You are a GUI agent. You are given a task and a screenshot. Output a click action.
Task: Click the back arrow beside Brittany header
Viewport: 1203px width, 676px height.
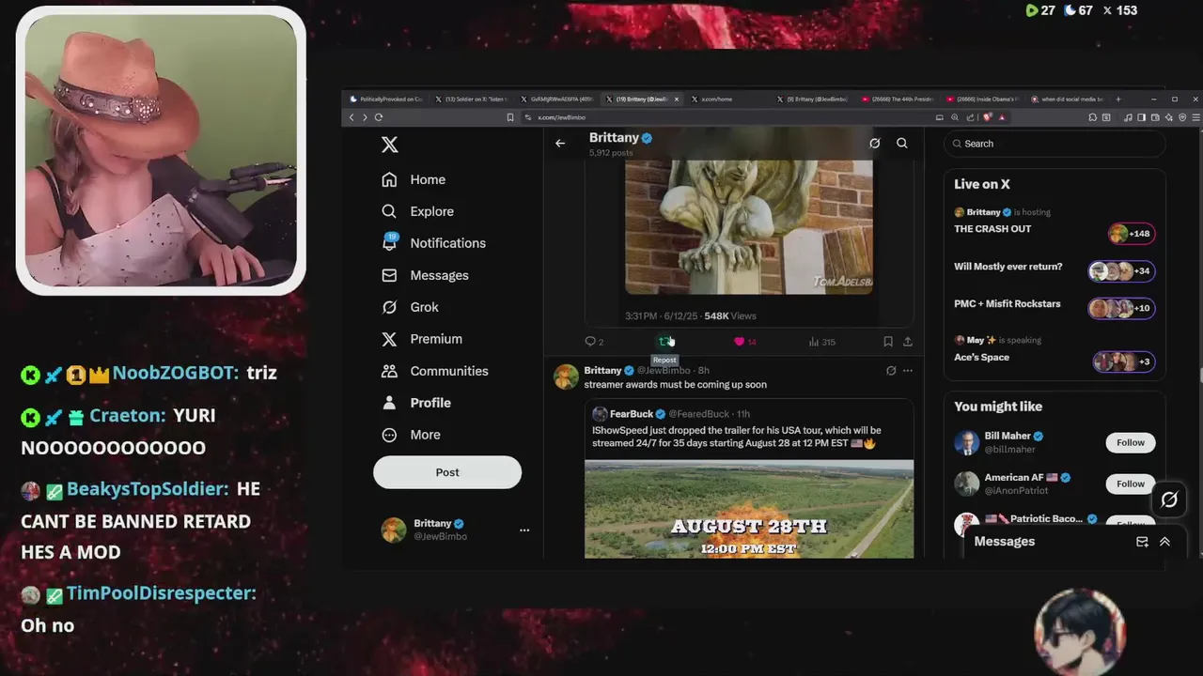[560, 144]
